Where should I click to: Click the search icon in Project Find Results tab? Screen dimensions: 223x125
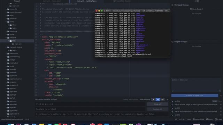coord(114,1)
